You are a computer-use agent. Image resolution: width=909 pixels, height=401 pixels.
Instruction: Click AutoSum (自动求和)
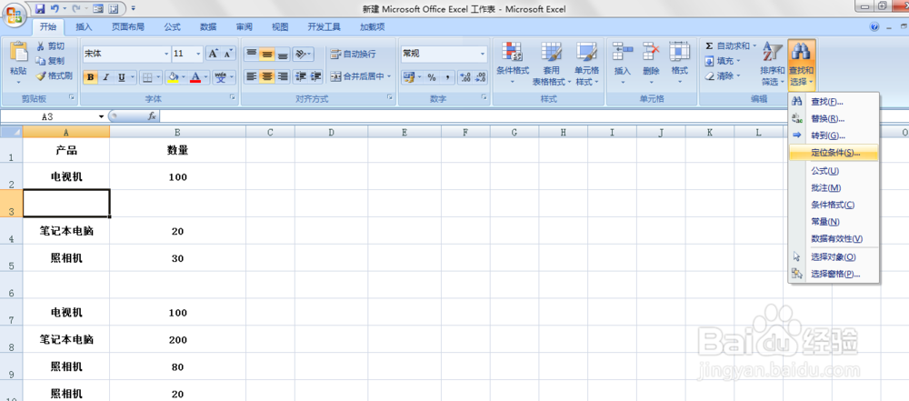[727, 45]
